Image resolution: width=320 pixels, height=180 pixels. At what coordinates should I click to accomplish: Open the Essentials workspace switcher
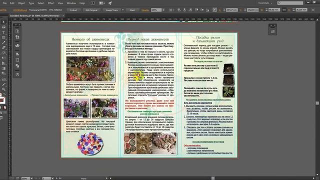point(265,3)
